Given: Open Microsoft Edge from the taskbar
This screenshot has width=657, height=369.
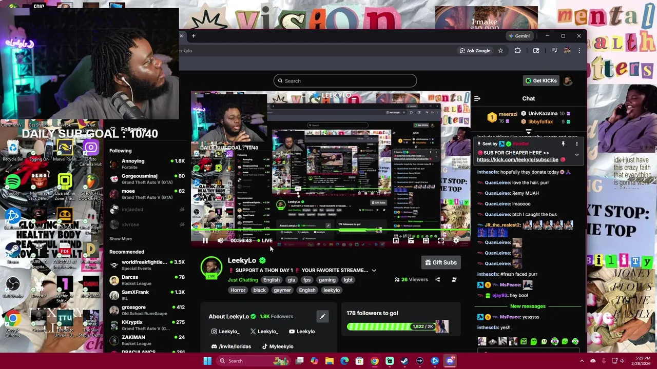Looking at the screenshot, I should (344, 361).
